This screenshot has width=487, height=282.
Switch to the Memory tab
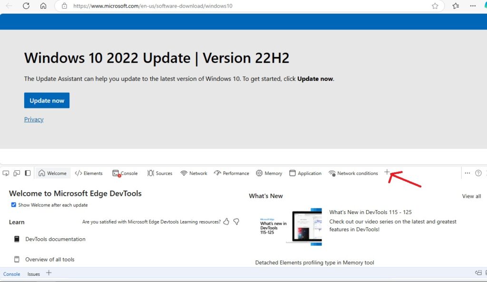pos(269,173)
